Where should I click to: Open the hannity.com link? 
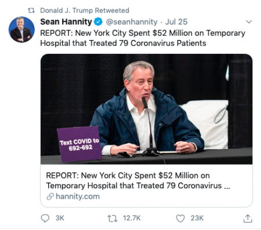point(78,196)
